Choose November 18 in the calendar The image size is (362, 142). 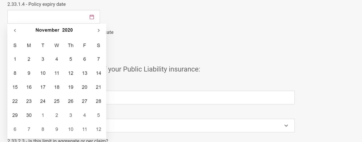click(57, 87)
